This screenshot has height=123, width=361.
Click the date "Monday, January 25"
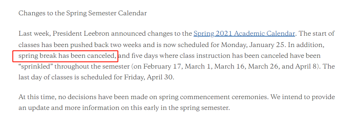coord(253,45)
